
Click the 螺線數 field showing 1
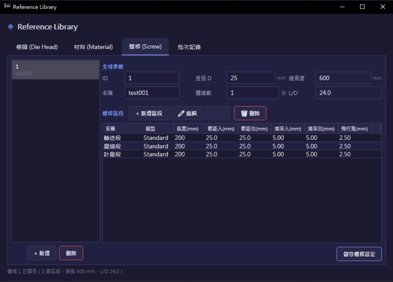point(253,93)
